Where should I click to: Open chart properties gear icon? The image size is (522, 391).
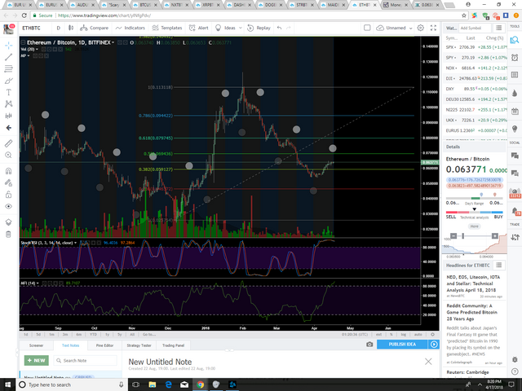[421, 28]
